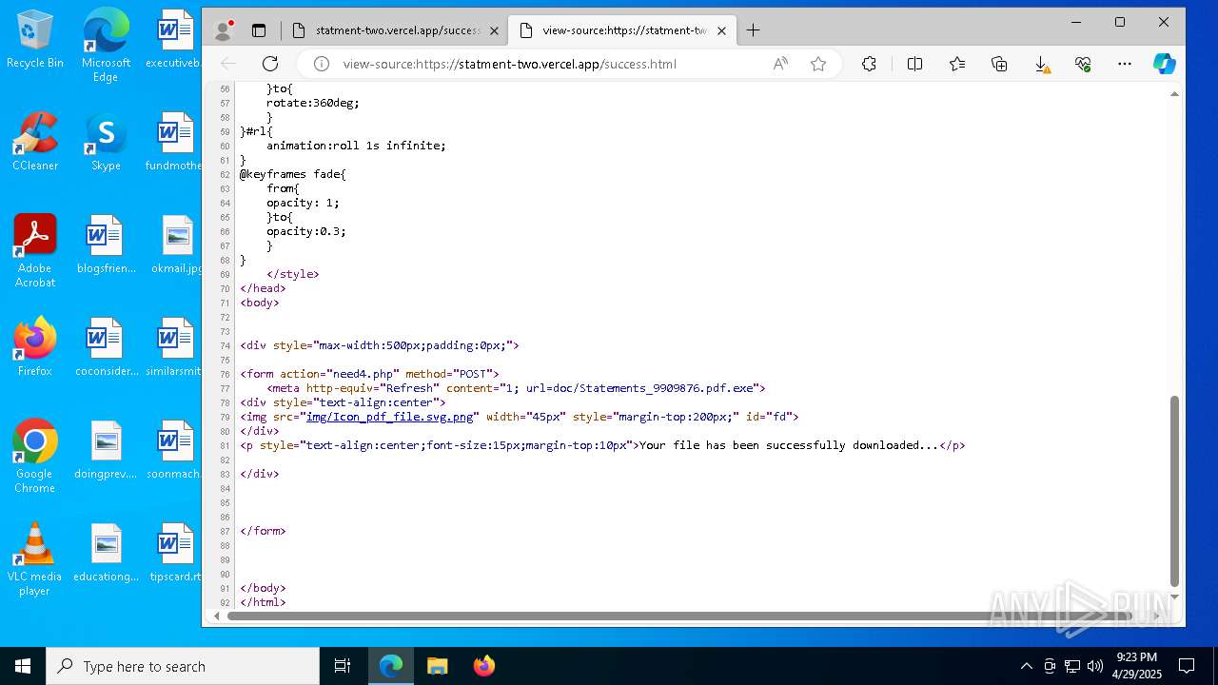Open the Copilot sidebar
The width and height of the screenshot is (1218, 685).
coord(1165,64)
